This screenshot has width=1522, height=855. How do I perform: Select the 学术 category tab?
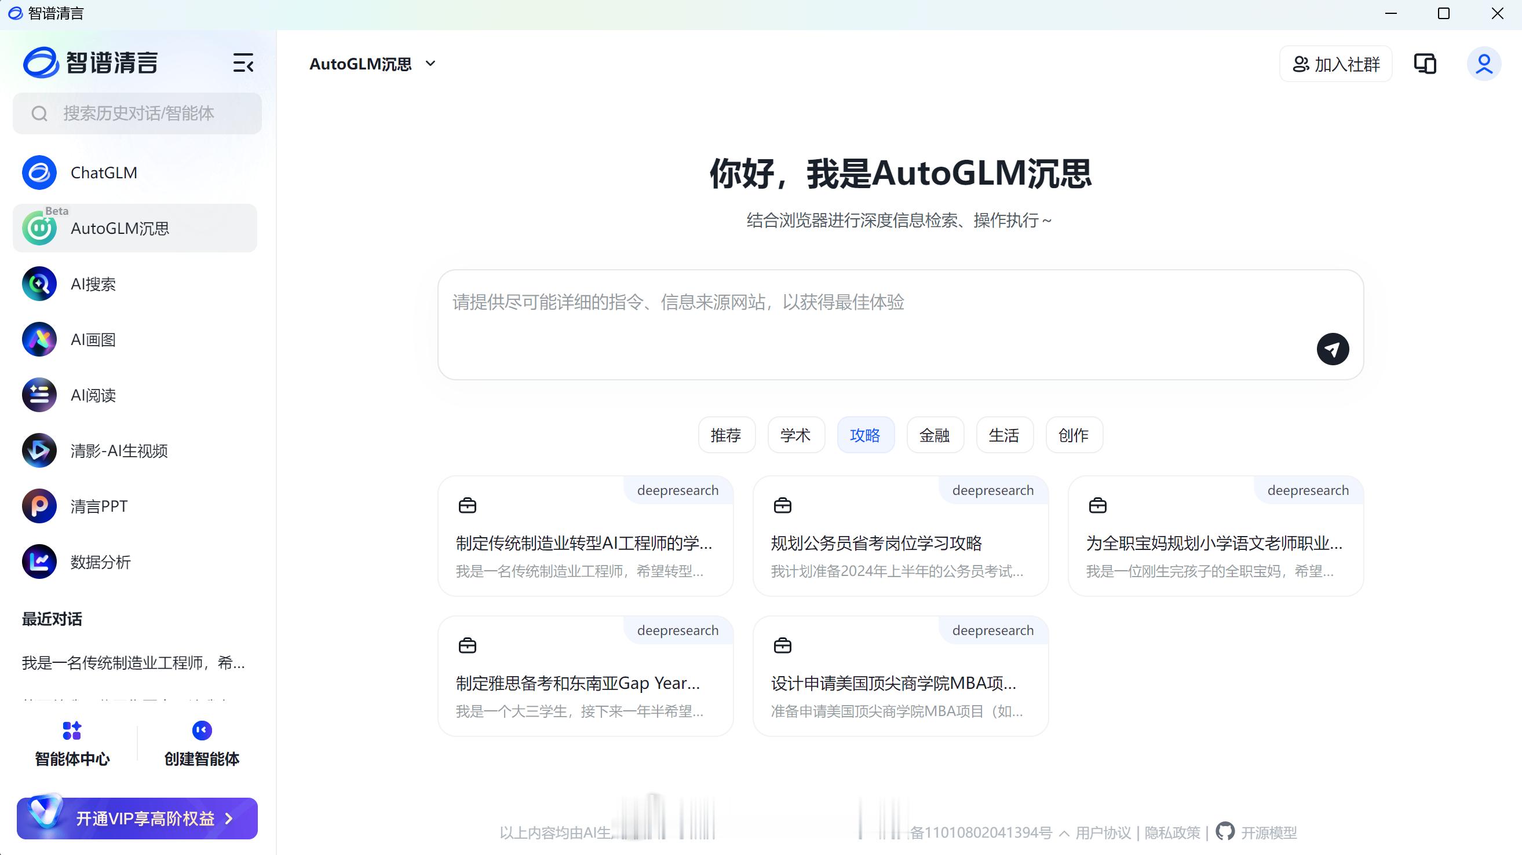pyautogui.click(x=795, y=435)
